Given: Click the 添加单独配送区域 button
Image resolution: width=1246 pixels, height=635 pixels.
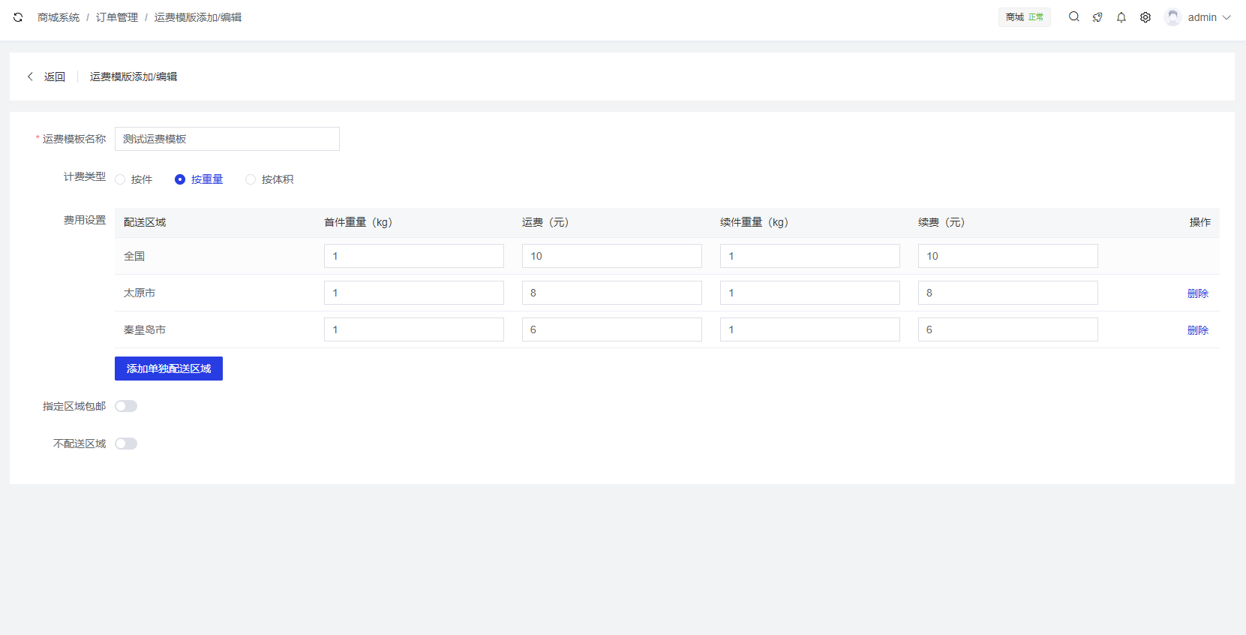Looking at the screenshot, I should [x=169, y=369].
